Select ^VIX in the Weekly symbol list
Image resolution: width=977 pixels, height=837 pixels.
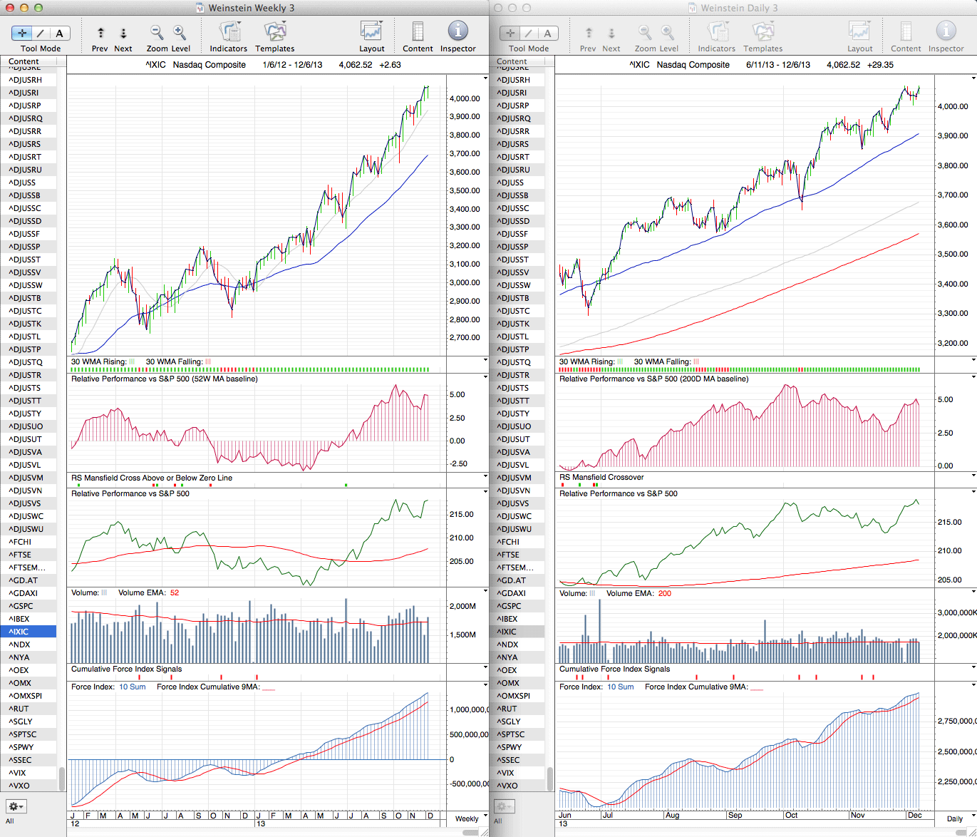[x=21, y=773]
